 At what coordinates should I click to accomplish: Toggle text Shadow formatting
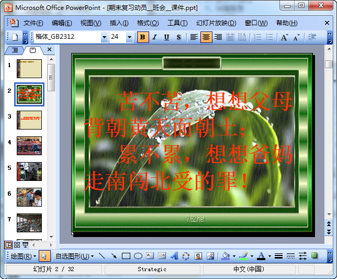click(x=178, y=37)
